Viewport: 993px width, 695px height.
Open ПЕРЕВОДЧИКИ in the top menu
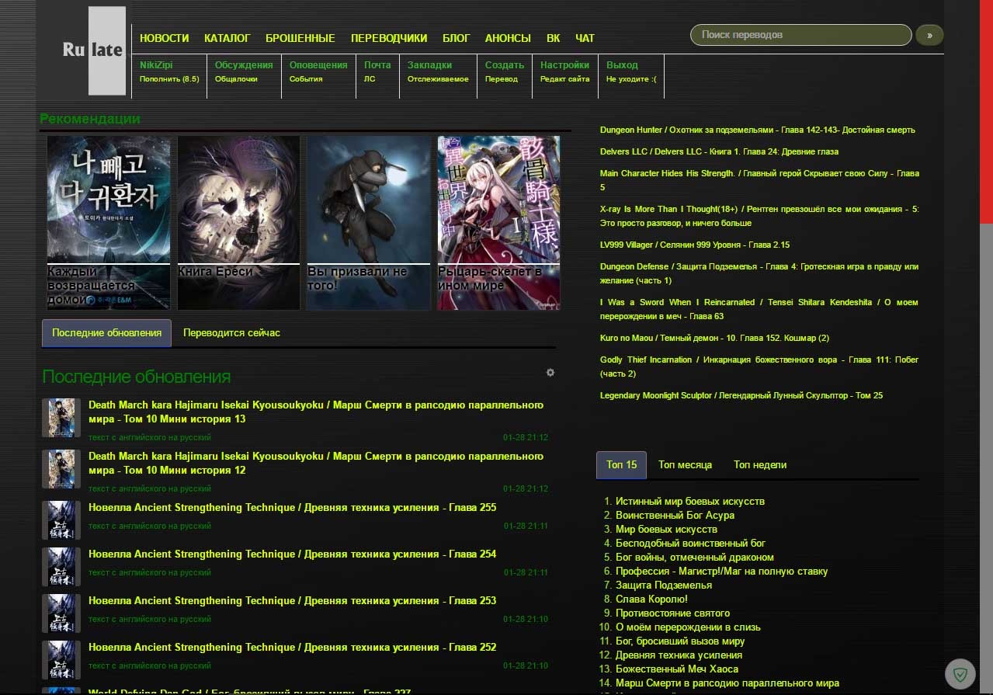click(389, 38)
